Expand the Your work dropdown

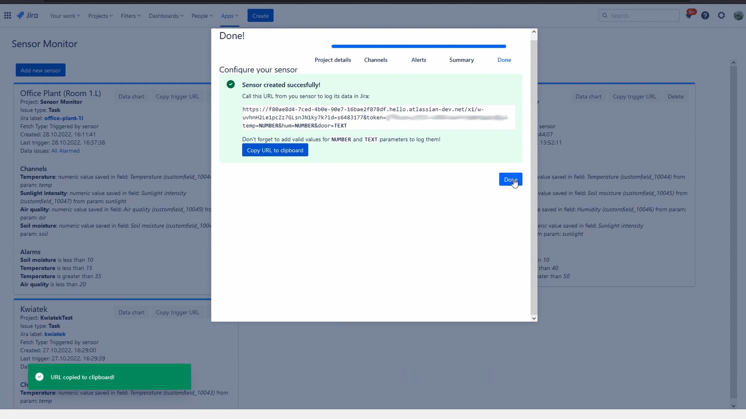(x=65, y=16)
